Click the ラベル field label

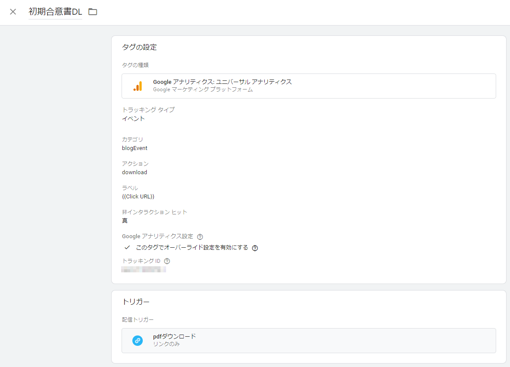(x=130, y=188)
